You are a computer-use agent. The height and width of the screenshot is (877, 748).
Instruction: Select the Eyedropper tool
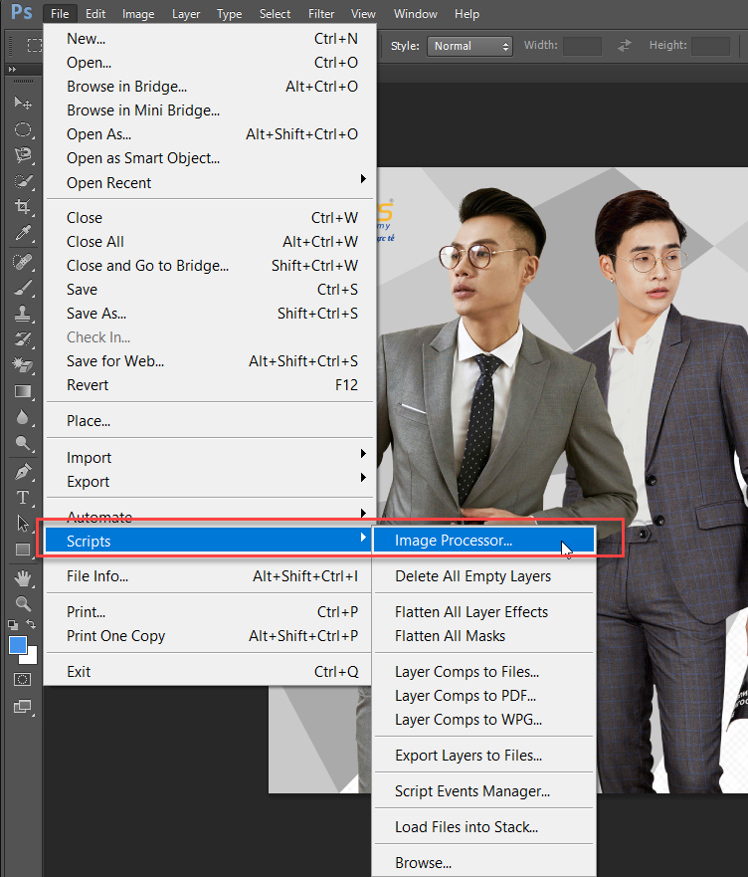click(x=22, y=233)
